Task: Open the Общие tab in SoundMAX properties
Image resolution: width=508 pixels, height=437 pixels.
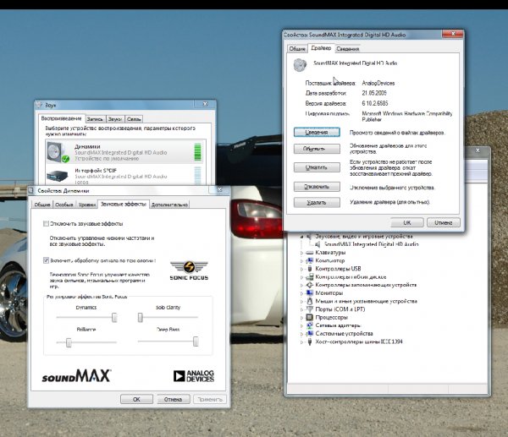Action: coord(297,49)
